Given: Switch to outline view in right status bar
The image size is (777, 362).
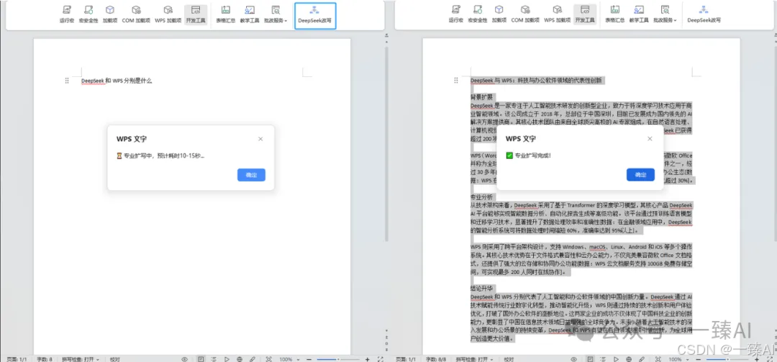Looking at the screenshot, I should tap(603, 358).
